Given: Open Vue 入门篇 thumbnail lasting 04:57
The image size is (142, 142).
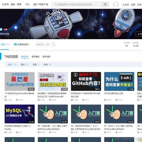Looking at the screenshot, I should (86, 114).
